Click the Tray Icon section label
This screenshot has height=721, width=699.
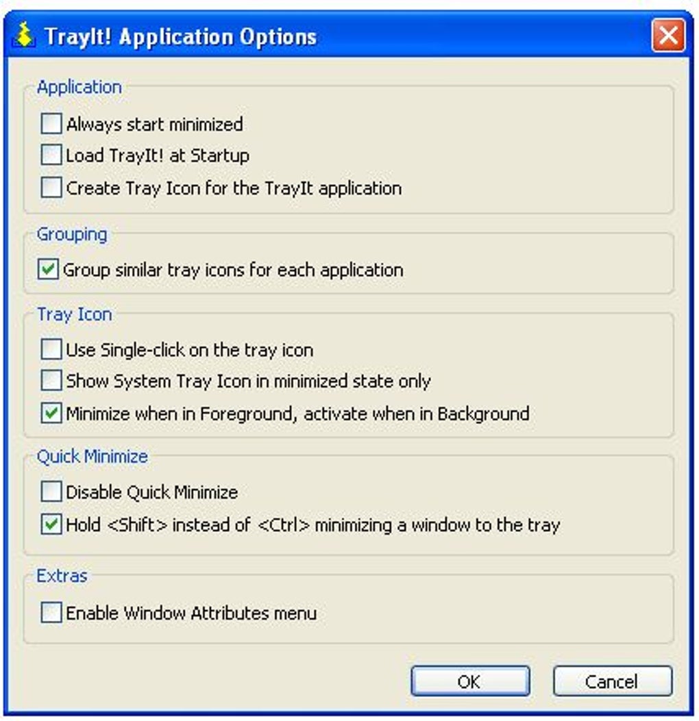click(x=74, y=314)
